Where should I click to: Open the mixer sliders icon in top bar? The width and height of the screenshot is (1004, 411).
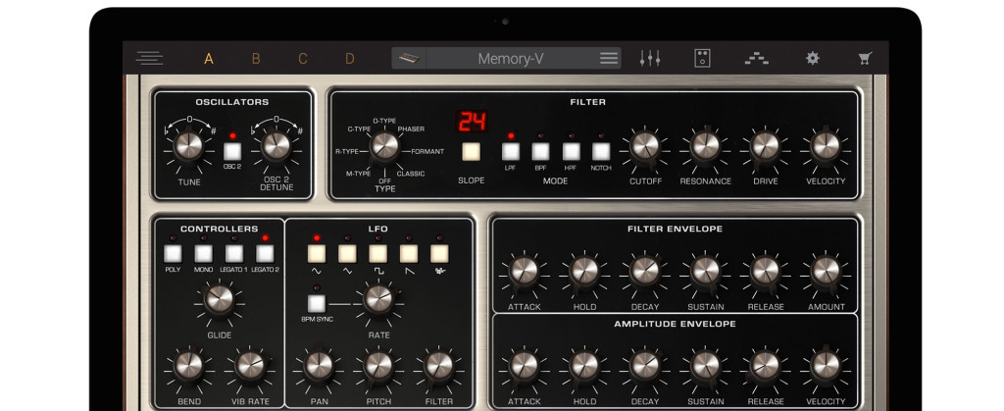649,58
